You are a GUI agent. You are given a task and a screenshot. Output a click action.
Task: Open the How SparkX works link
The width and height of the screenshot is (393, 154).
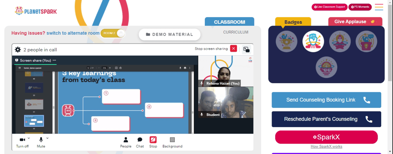[x=326, y=147]
